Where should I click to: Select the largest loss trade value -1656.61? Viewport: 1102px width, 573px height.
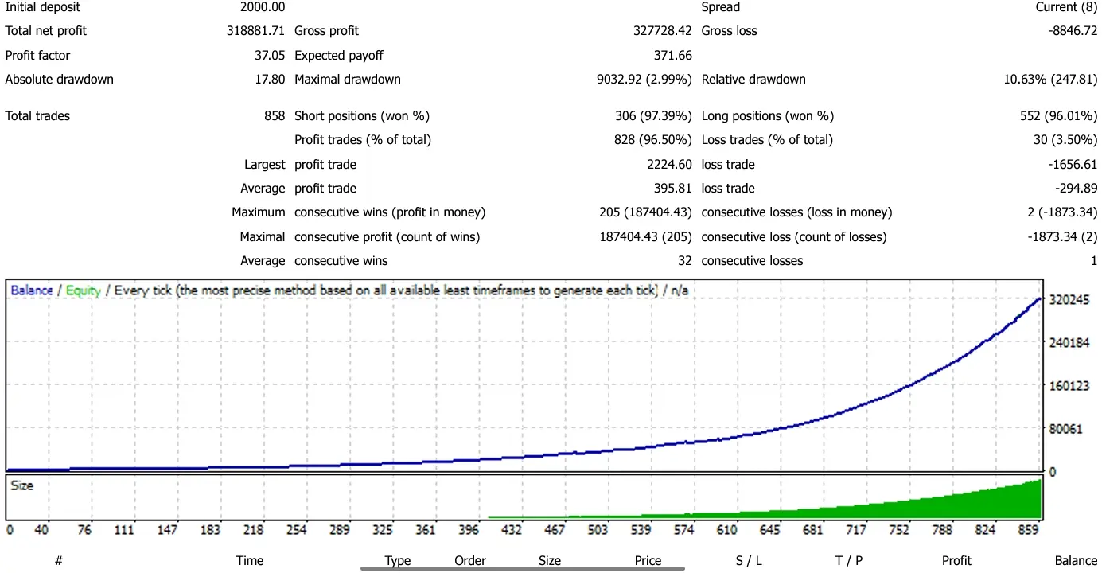(1073, 165)
